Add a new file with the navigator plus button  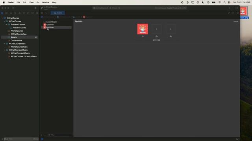click(2, 139)
